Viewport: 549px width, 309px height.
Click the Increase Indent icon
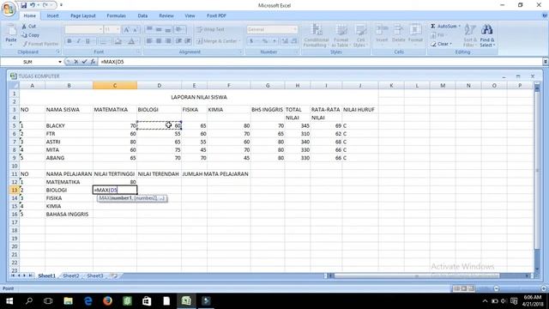click(x=188, y=41)
